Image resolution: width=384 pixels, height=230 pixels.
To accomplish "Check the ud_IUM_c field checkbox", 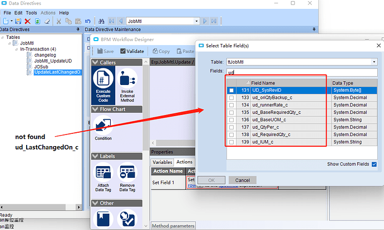I will coord(232,142).
